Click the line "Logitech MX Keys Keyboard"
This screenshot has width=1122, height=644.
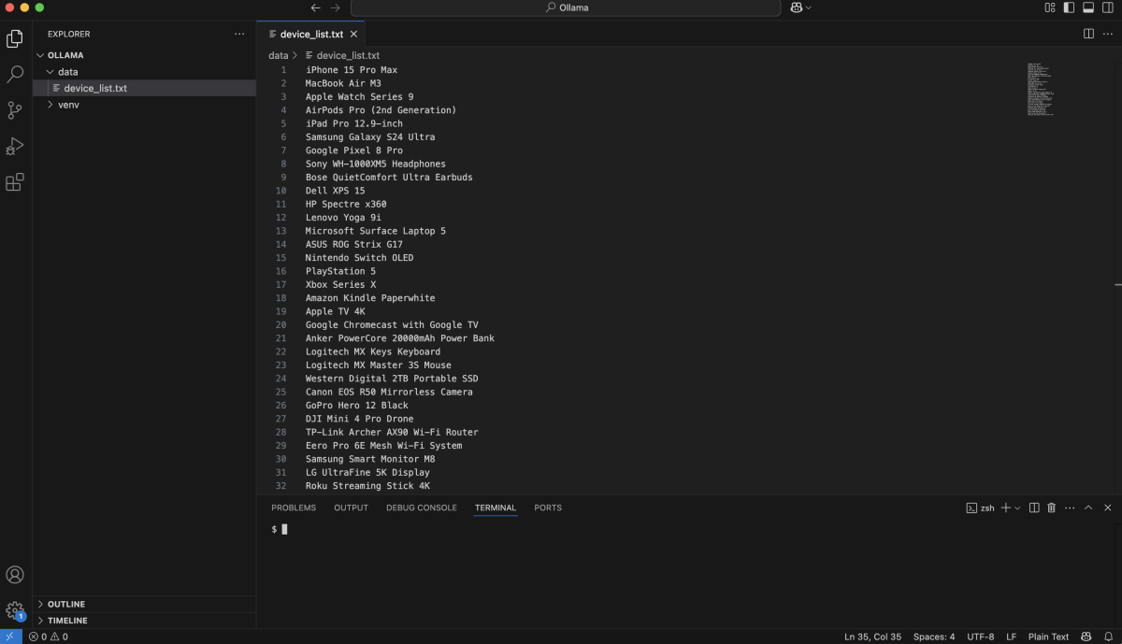pyautogui.click(x=373, y=352)
